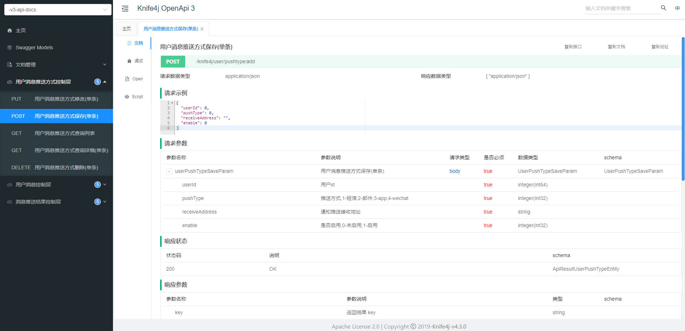Click the enable parameter name
This screenshot has height=331, width=685.
190,225
